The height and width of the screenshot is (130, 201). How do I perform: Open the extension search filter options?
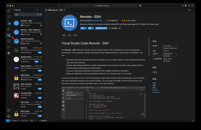click(41, 15)
